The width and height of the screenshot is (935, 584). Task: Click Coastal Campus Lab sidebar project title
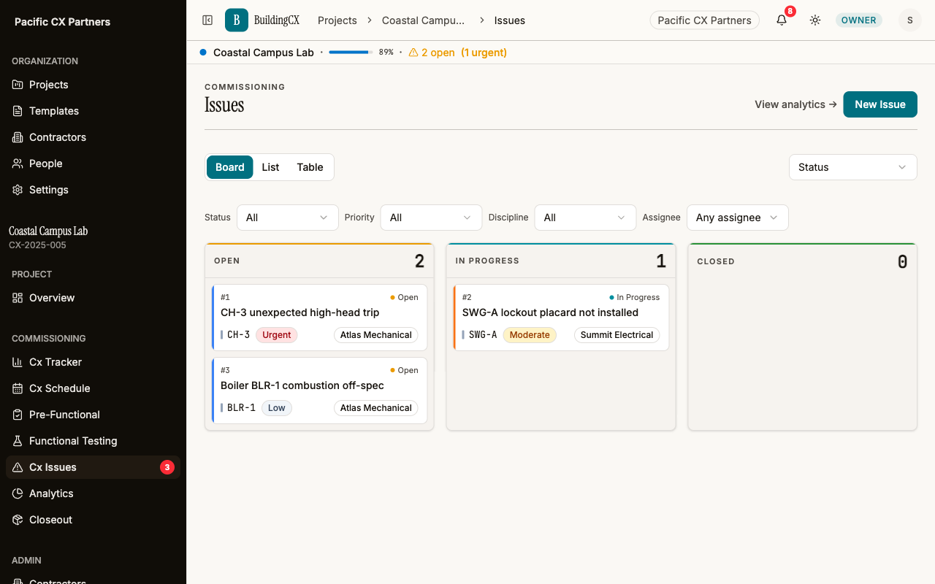click(x=48, y=231)
